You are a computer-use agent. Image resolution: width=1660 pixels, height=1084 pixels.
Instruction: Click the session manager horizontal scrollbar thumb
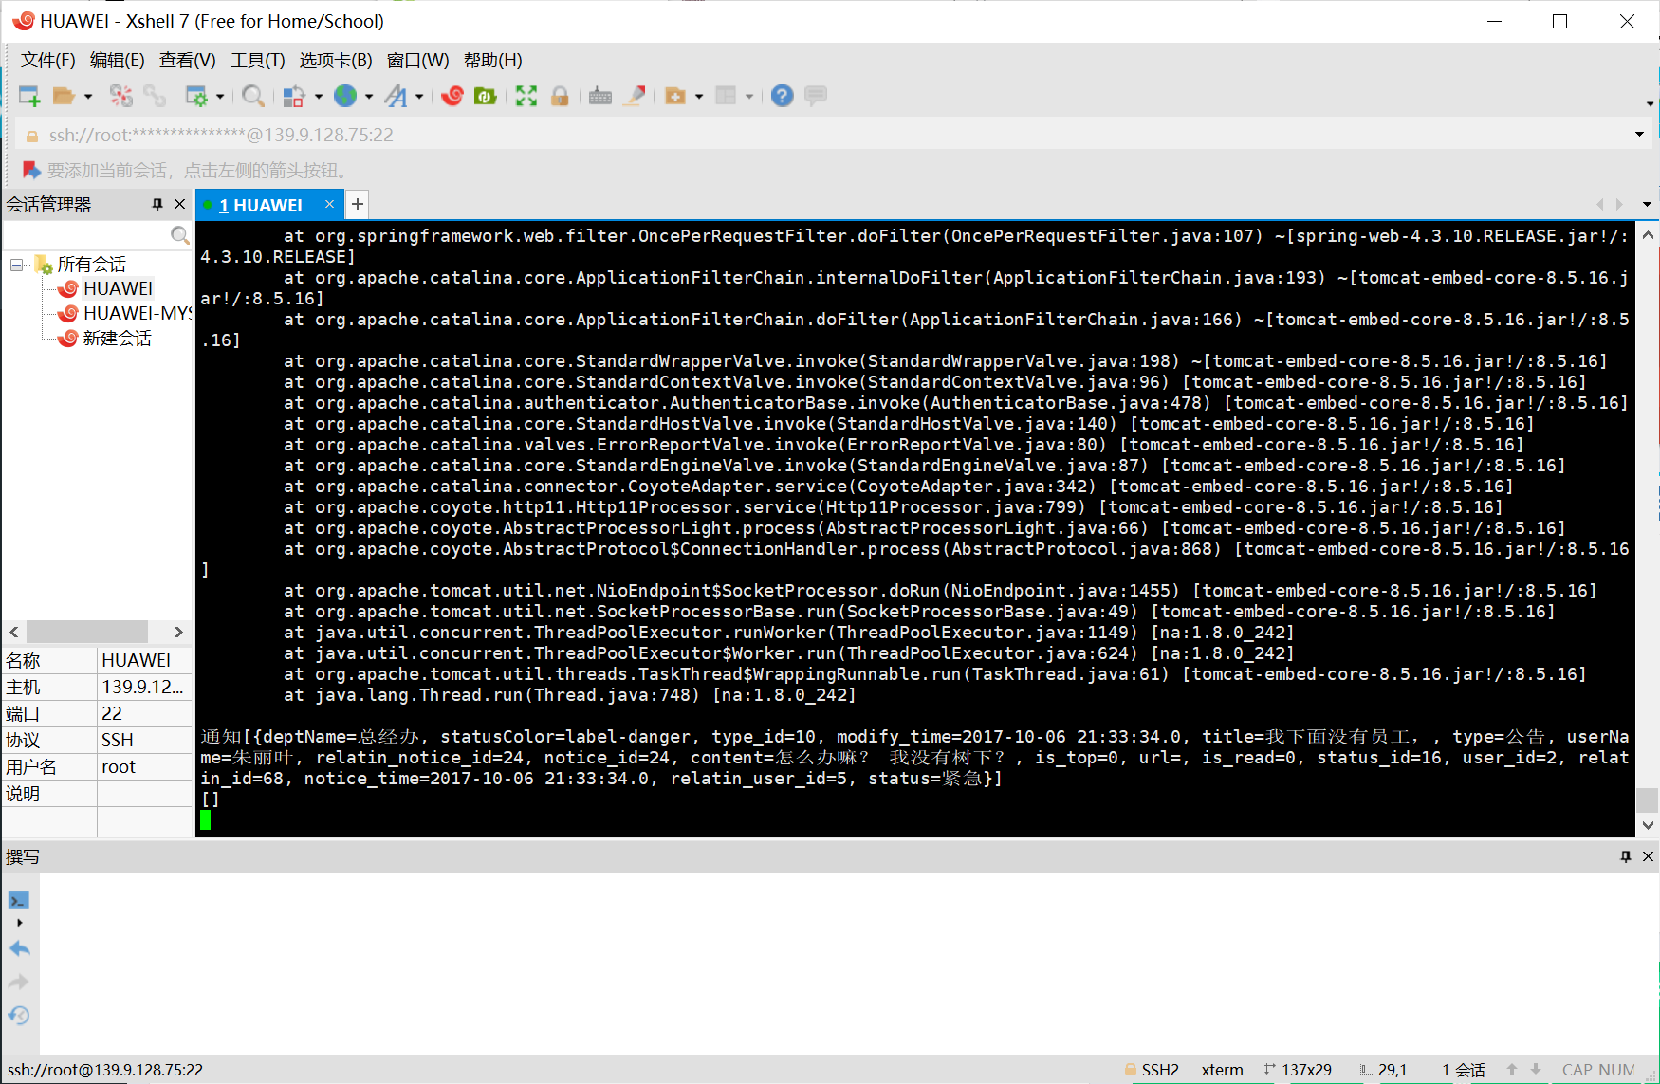coord(87,632)
